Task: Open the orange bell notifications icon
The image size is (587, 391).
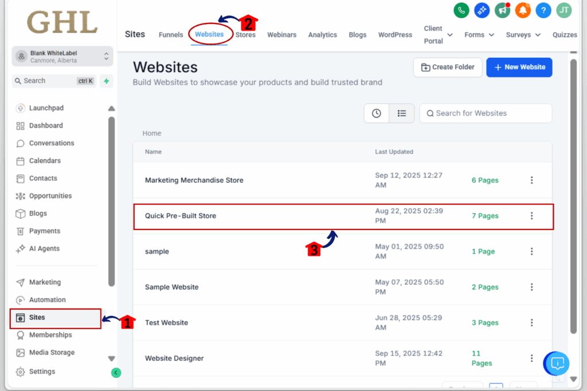Action: point(523,10)
